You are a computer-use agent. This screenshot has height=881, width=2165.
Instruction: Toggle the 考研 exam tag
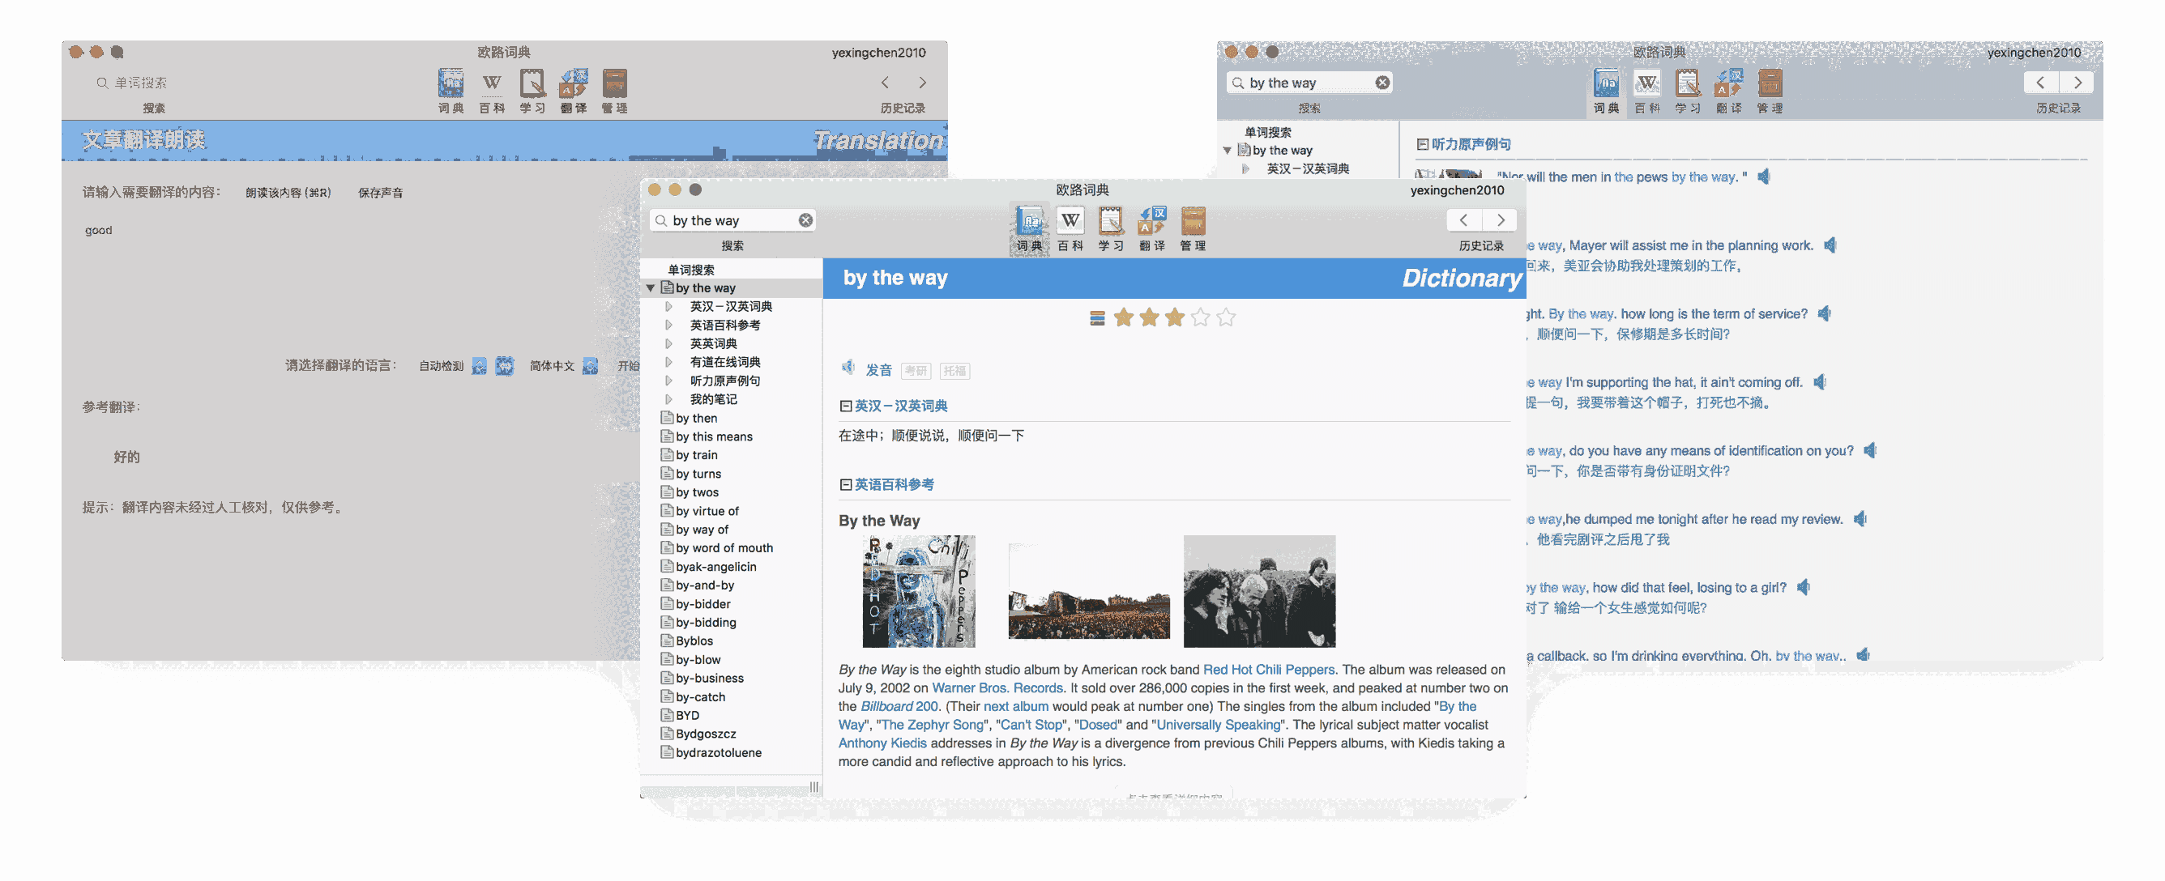[x=916, y=370]
